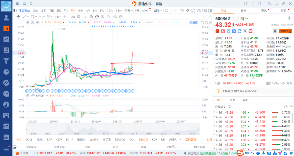
Task: Expand the MA indicator dropdown arrow
Action: [x=42, y=23]
